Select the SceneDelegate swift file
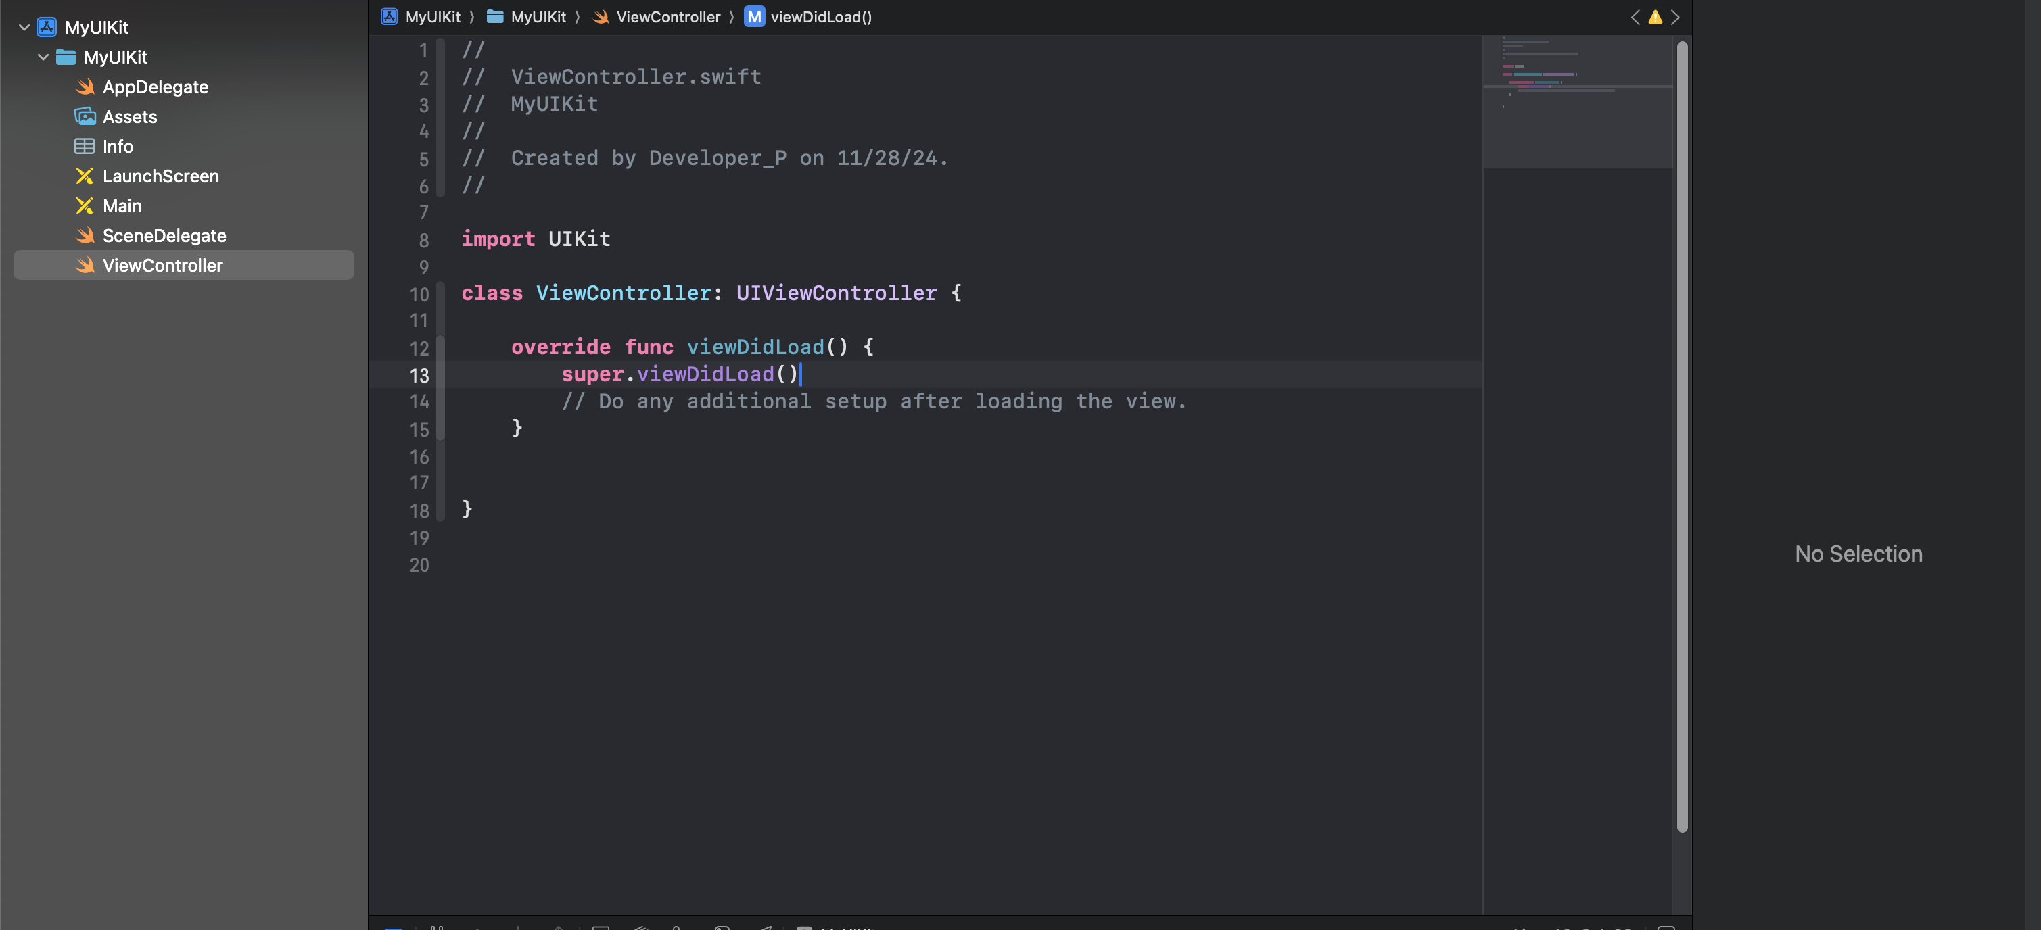Screen dimensions: 2041x930 point(164,235)
